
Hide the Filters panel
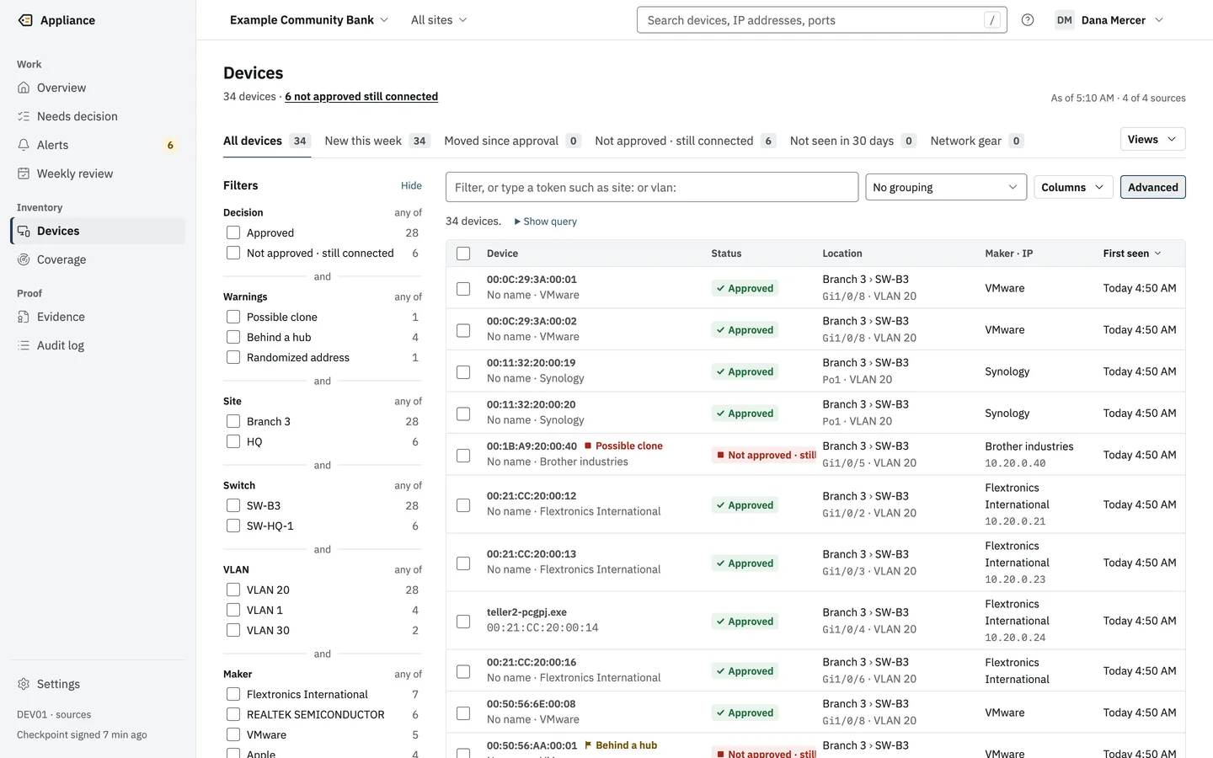pos(411,185)
